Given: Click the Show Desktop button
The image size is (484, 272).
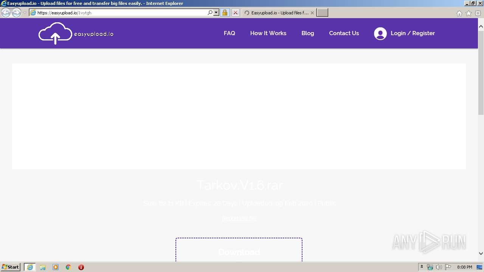Looking at the screenshot, I should tap(480, 267).
